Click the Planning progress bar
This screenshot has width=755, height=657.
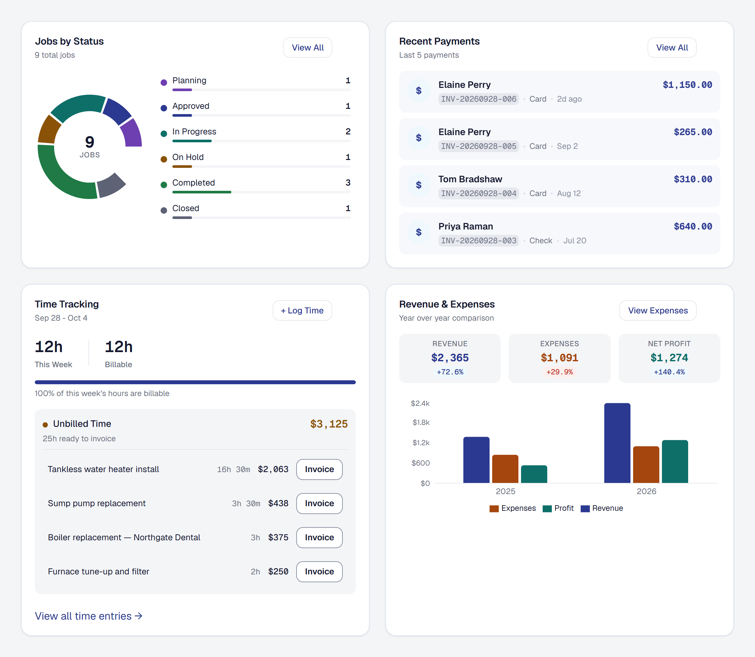(x=261, y=90)
